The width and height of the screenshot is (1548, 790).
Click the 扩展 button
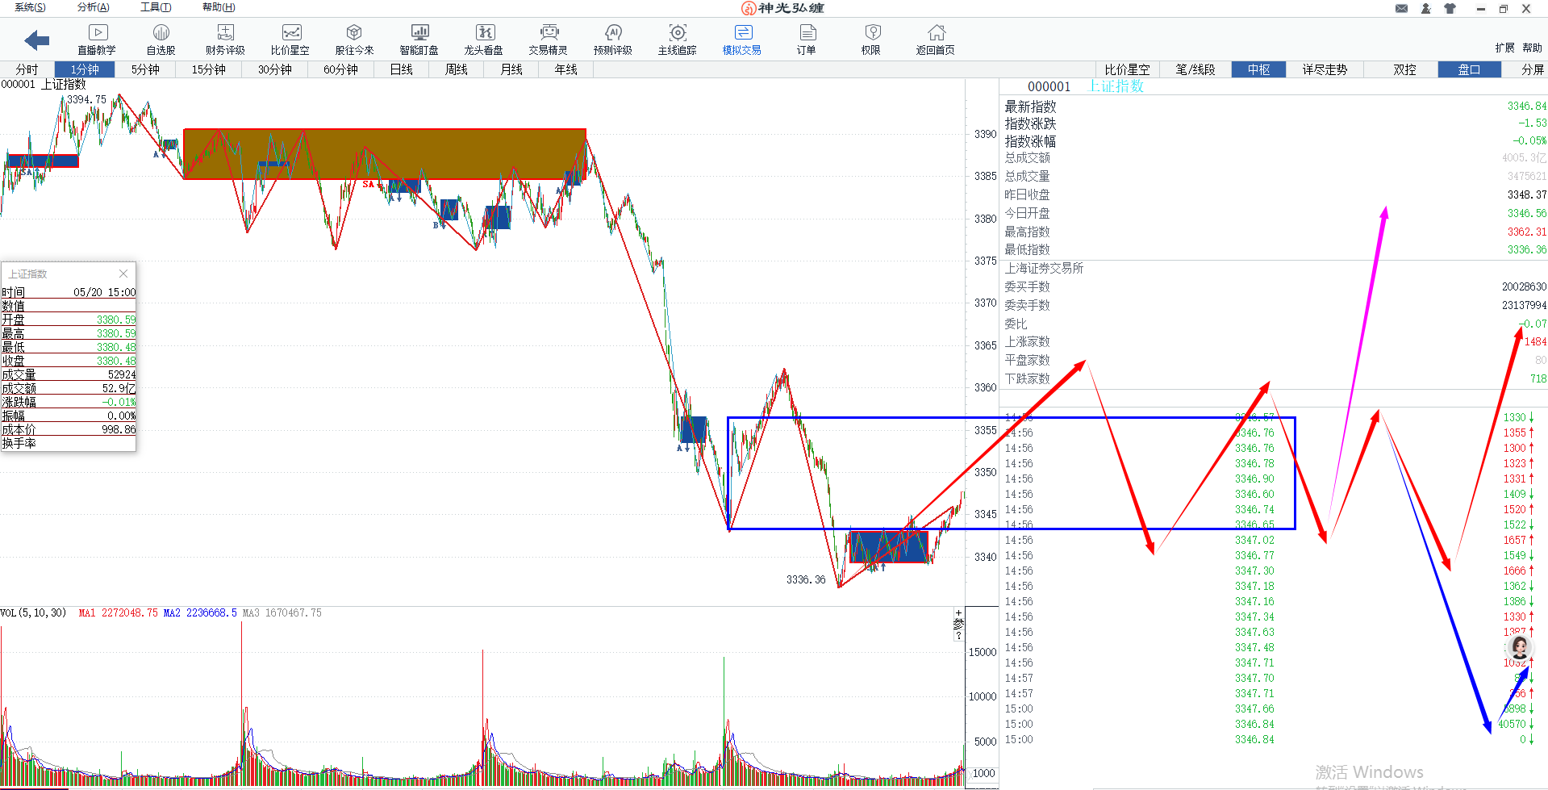(x=1504, y=48)
